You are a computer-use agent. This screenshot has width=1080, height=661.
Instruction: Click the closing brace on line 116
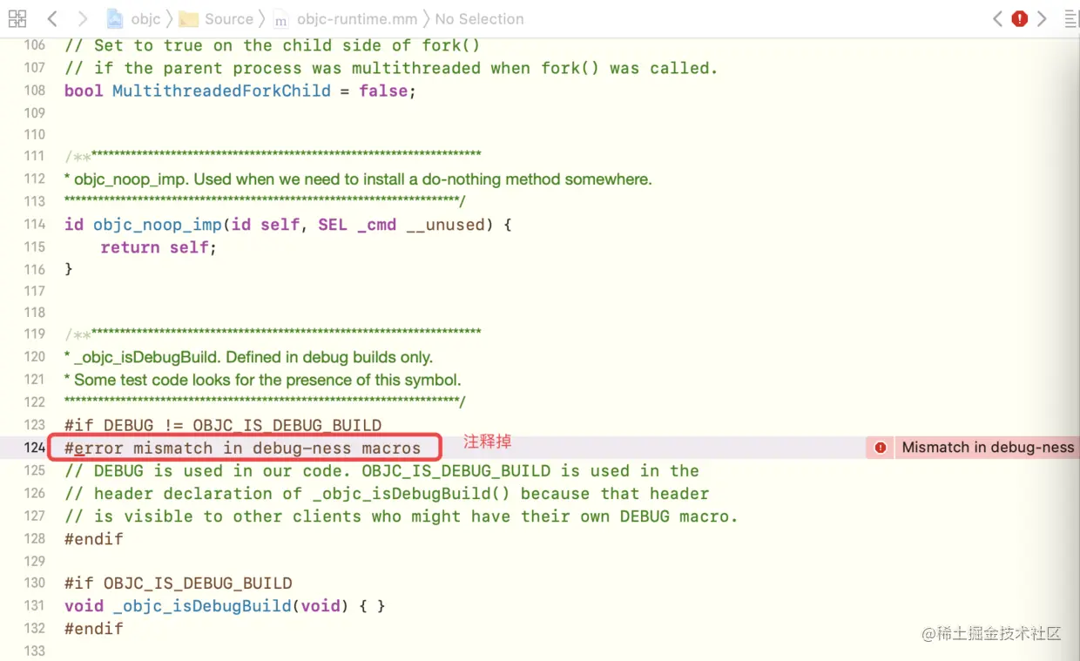pyautogui.click(x=69, y=269)
